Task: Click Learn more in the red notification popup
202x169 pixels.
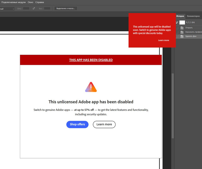Action: (x=163, y=40)
